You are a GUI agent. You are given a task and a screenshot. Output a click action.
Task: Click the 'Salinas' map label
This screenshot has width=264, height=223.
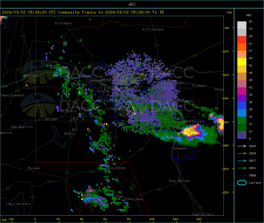point(51,119)
